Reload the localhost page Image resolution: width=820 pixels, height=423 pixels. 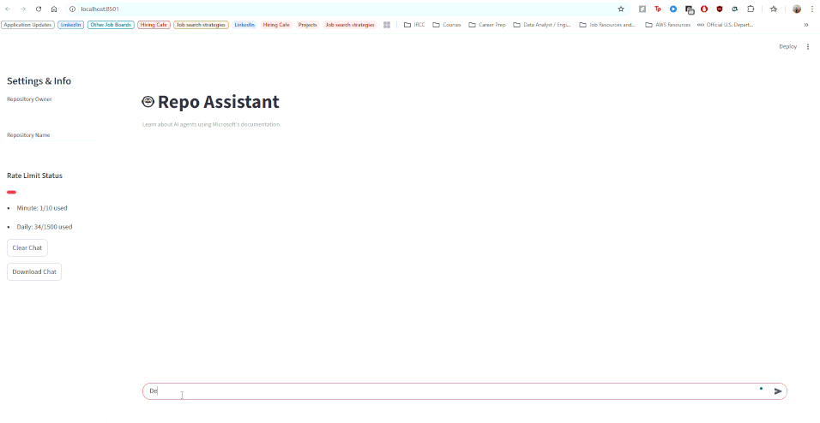pyautogui.click(x=39, y=9)
